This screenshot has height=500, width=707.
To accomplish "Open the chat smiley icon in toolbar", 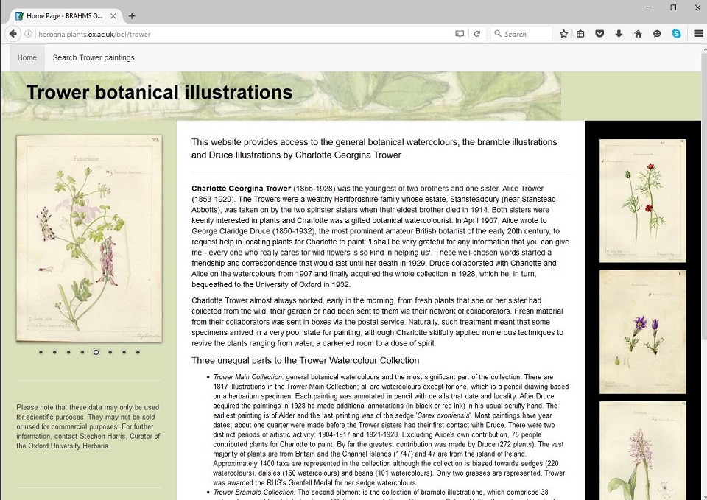I will click(x=657, y=34).
